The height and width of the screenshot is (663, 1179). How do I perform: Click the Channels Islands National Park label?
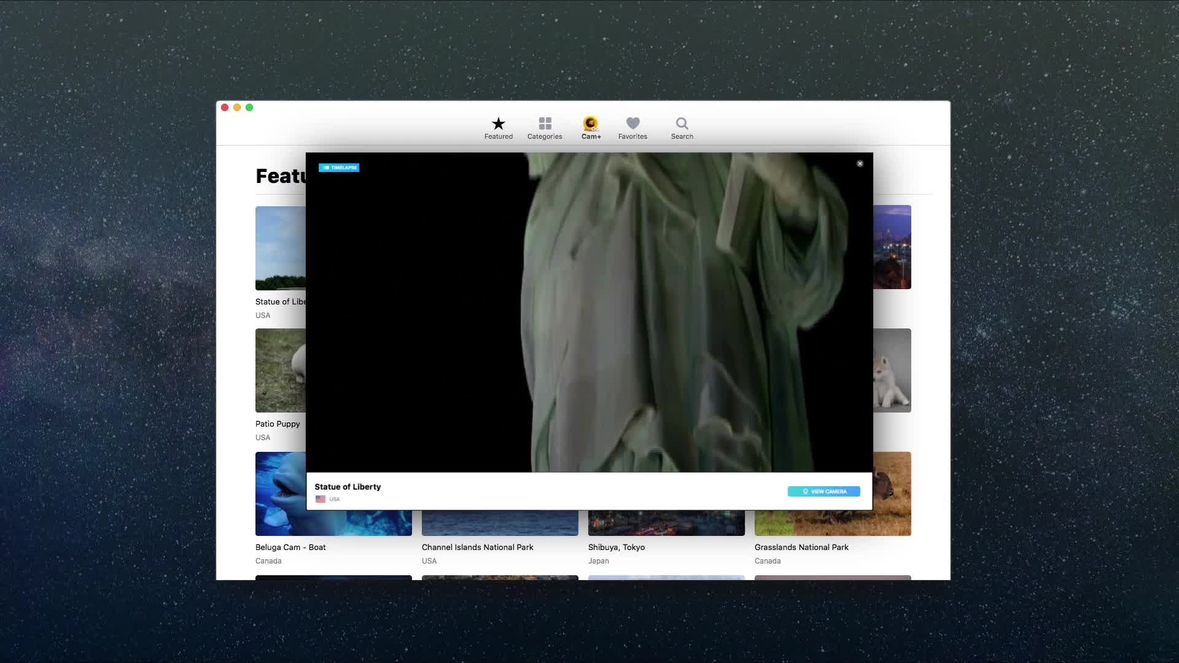click(x=477, y=547)
